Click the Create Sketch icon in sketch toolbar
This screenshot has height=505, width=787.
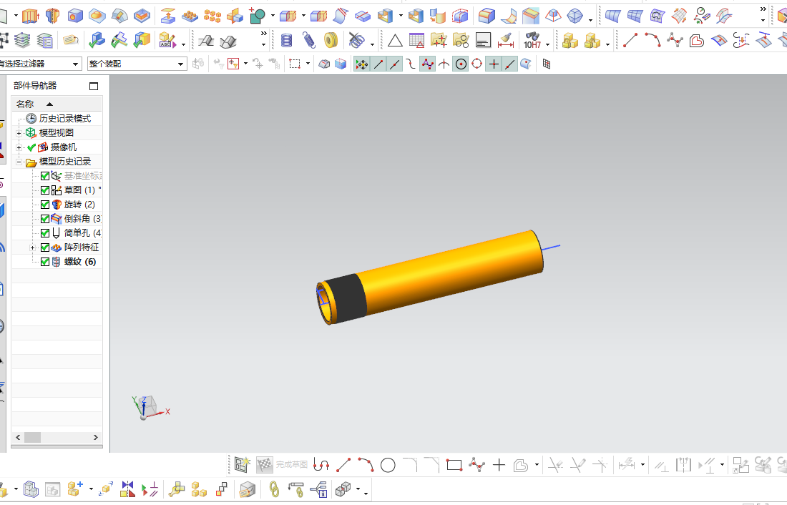click(x=241, y=466)
